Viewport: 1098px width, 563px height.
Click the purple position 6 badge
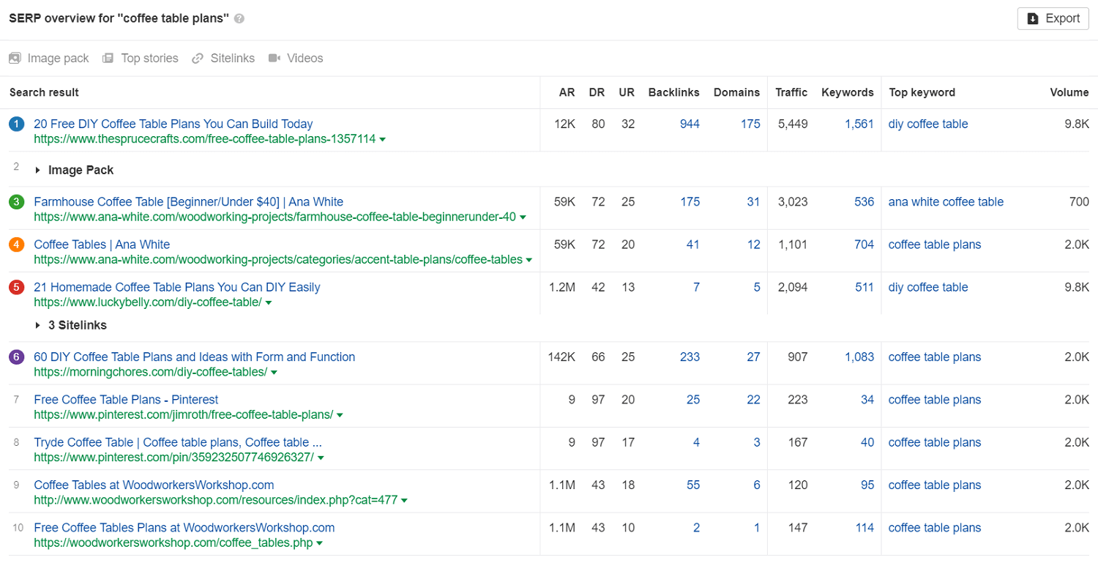tap(17, 357)
